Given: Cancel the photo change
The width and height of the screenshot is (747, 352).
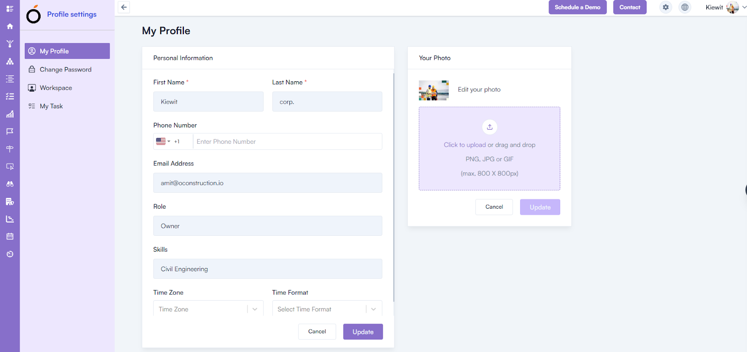Looking at the screenshot, I should tap(494, 207).
